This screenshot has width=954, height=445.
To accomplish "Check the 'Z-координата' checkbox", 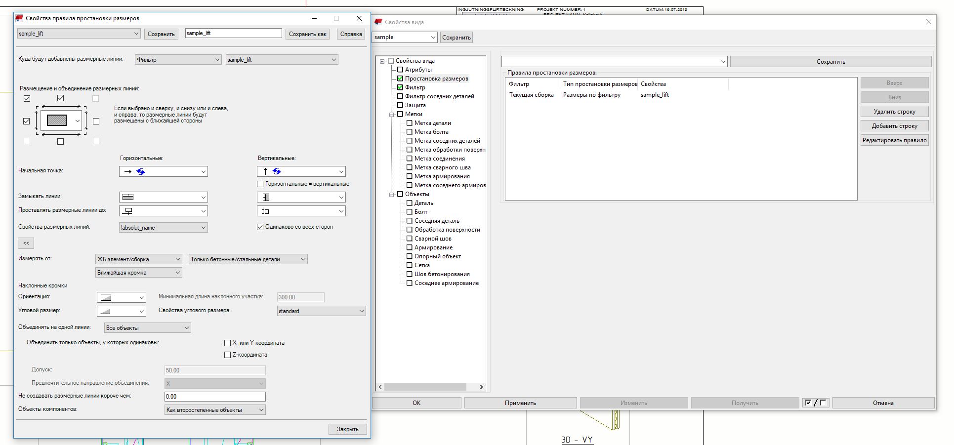I will point(228,355).
